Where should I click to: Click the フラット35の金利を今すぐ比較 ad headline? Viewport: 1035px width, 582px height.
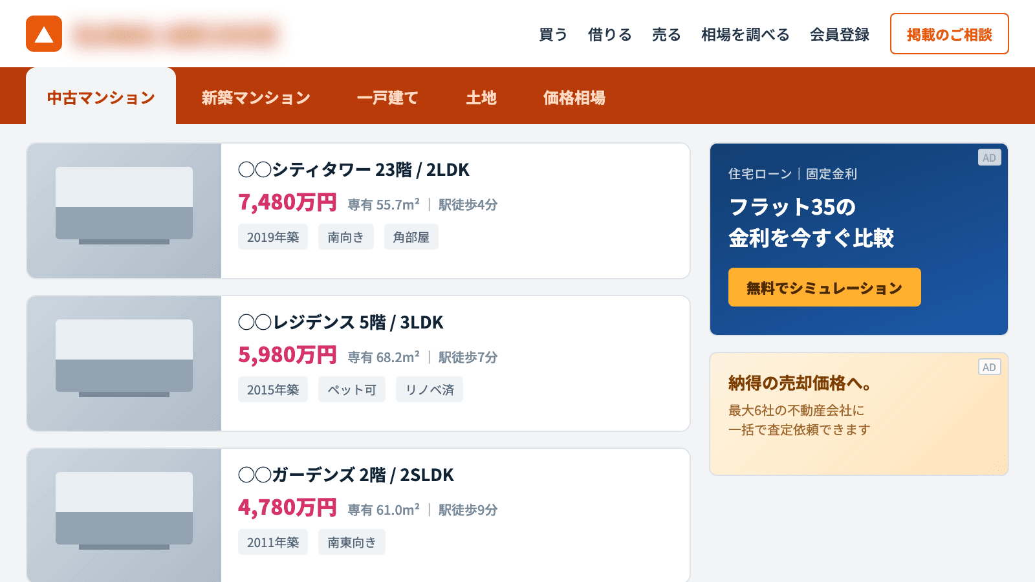(x=811, y=222)
